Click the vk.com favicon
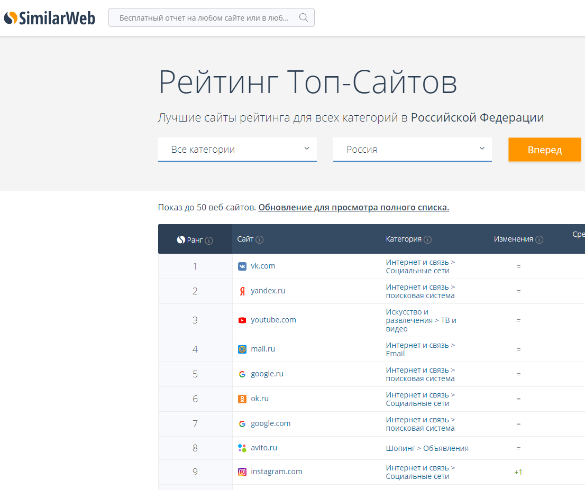This screenshot has height=490, width=585. tap(242, 266)
